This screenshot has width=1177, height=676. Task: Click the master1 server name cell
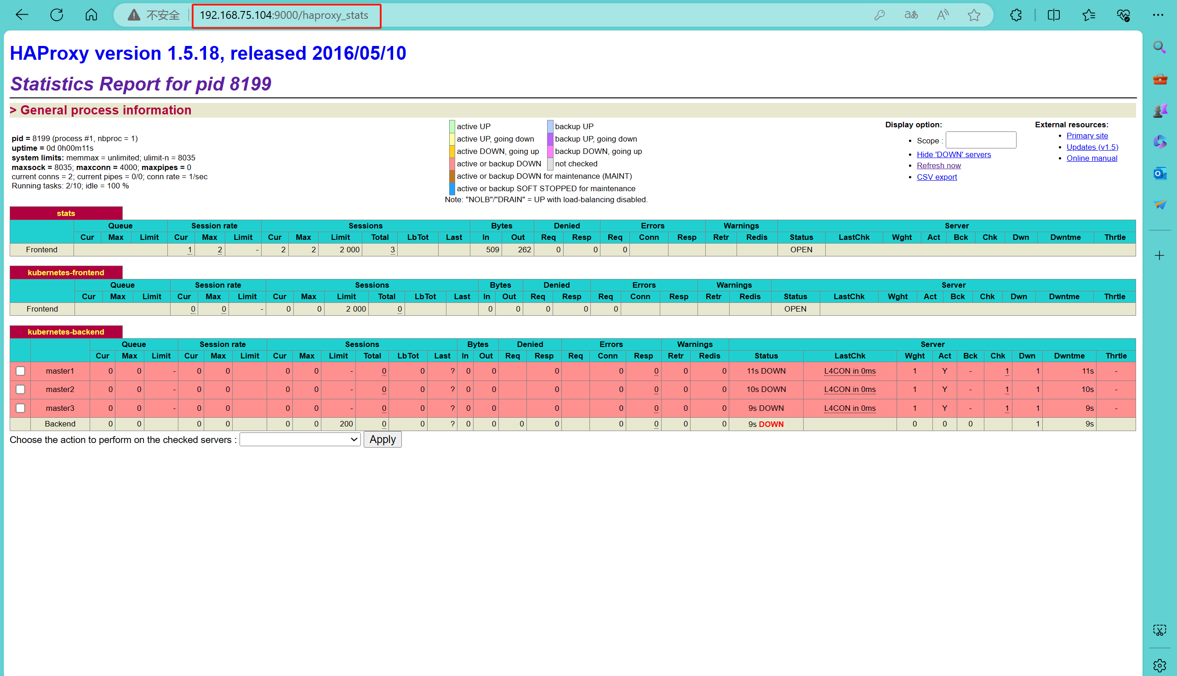click(60, 371)
